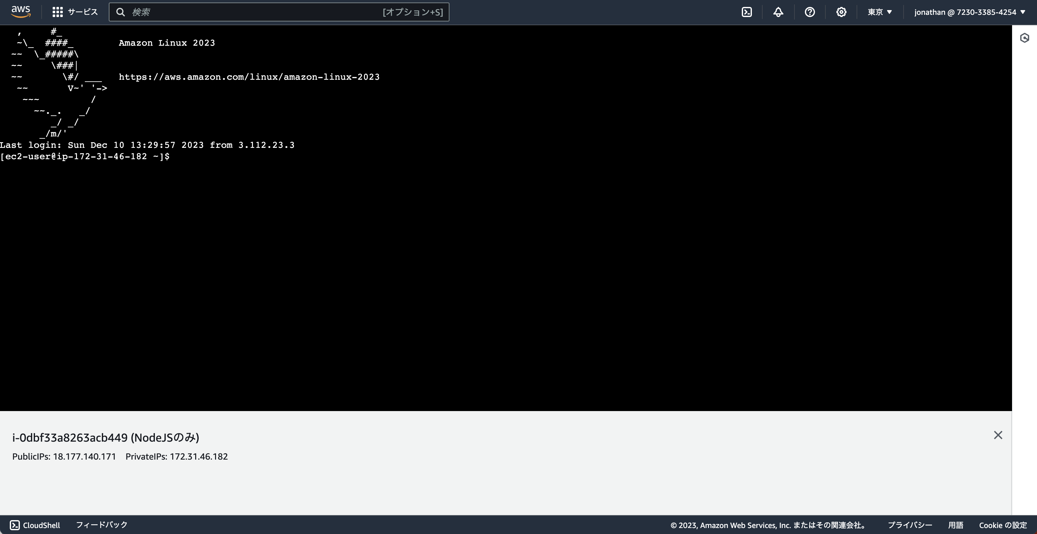1037x534 pixels.
Task: Open Amazon Q from the right edge icon
Action: point(1025,38)
